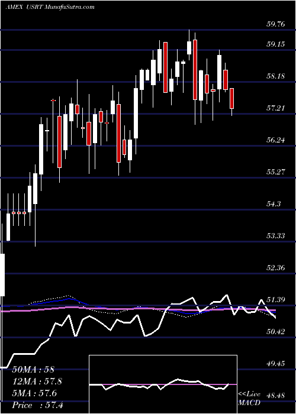Click the '12MA : 57.8' legend text
The height and width of the screenshot is (414, 296).
click(37, 381)
